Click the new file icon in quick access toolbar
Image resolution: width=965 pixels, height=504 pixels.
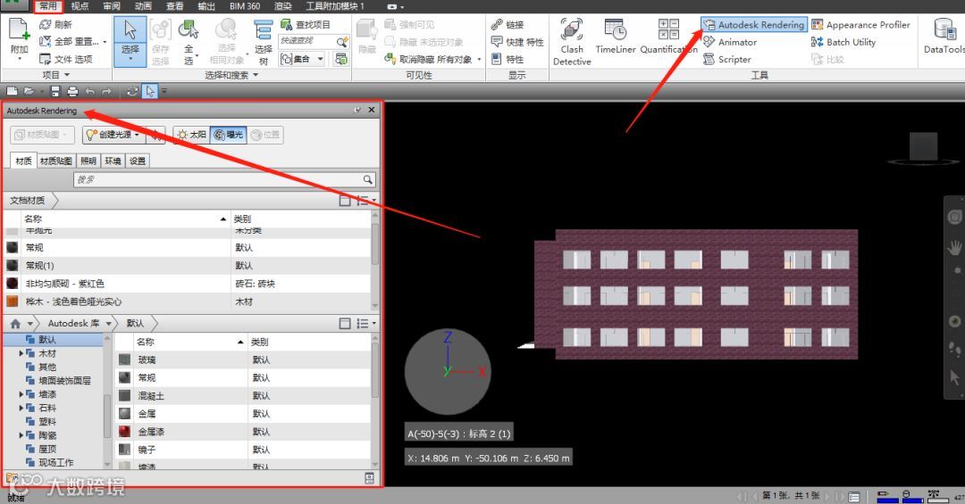tap(12, 91)
